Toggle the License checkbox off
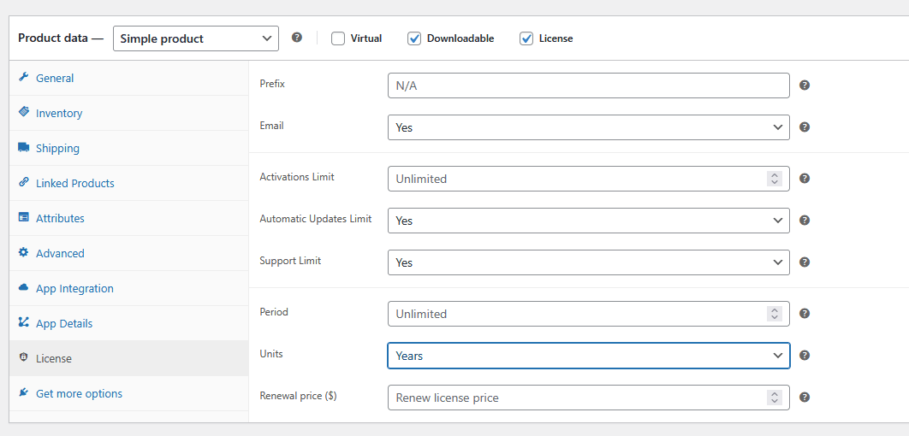Image resolution: width=909 pixels, height=436 pixels. (526, 38)
